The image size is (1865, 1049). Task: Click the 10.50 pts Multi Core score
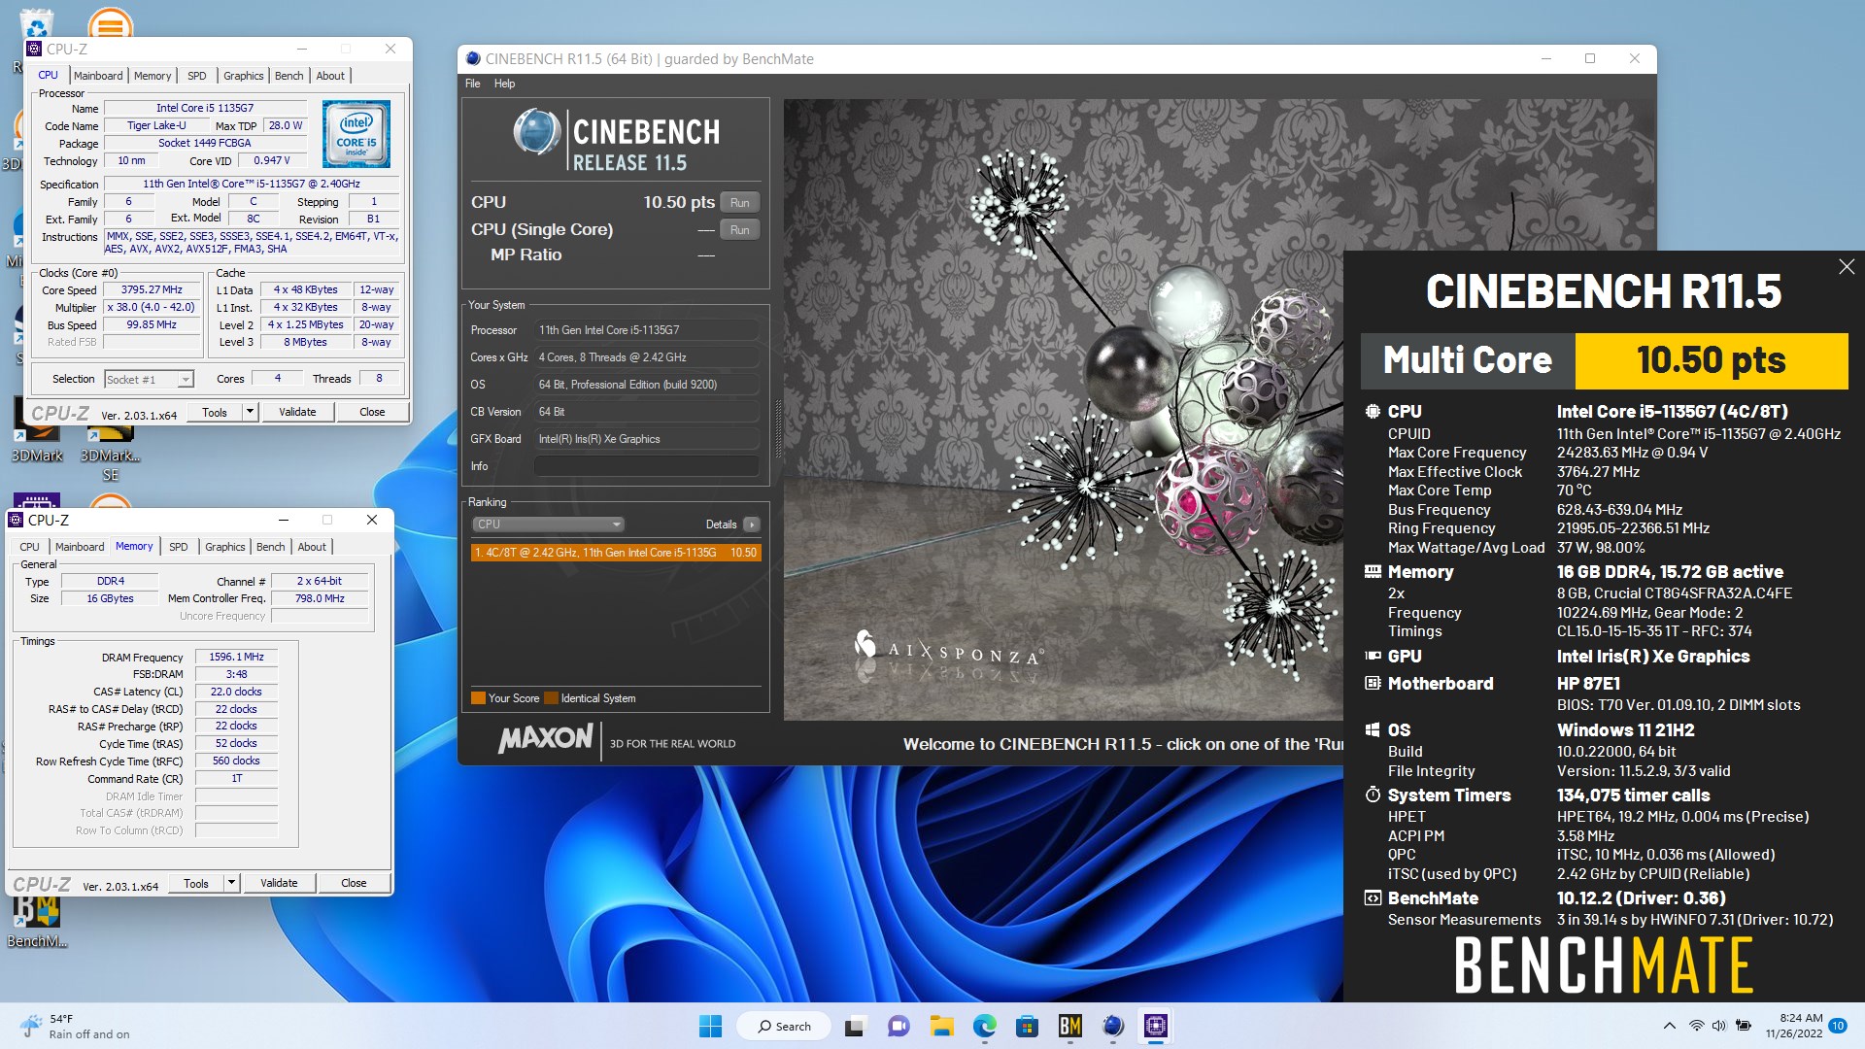[1711, 360]
